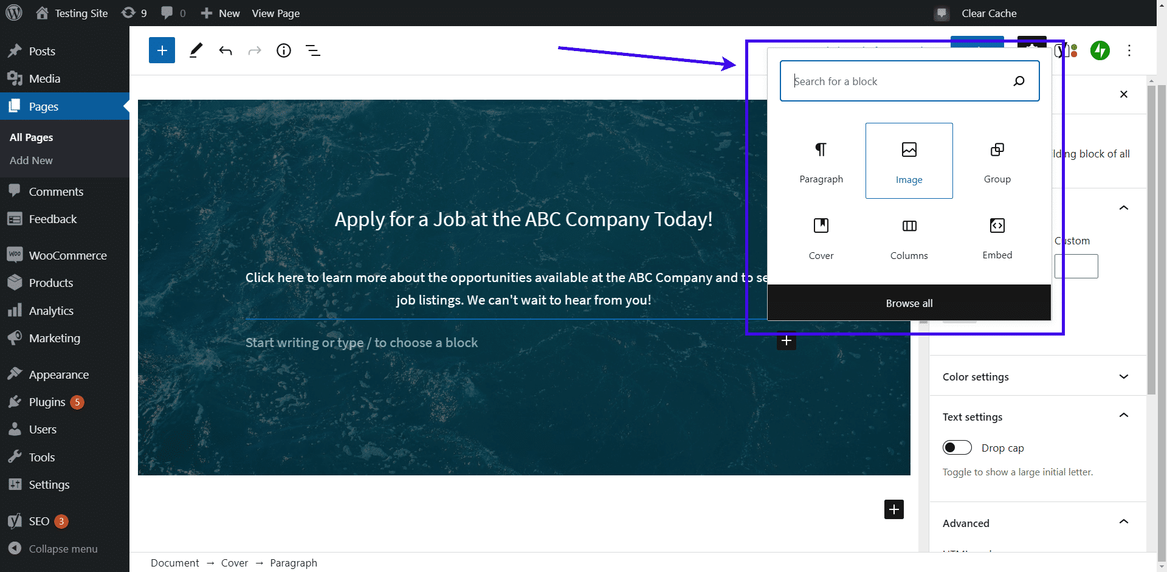This screenshot has width=1167, height=572.
Task: Open the three-dot Options menu
Action: point(1129,50)
